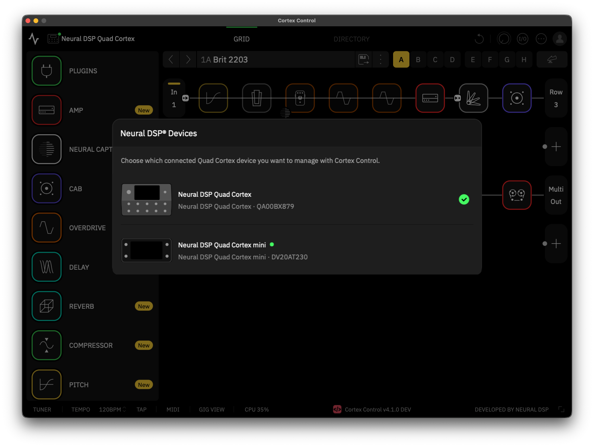Choose the Quad Cortex QA00BX879 device row
Image resolution: width=594 pixels, height=447 pixels.
pyautogui.click(x=297, y=200)
